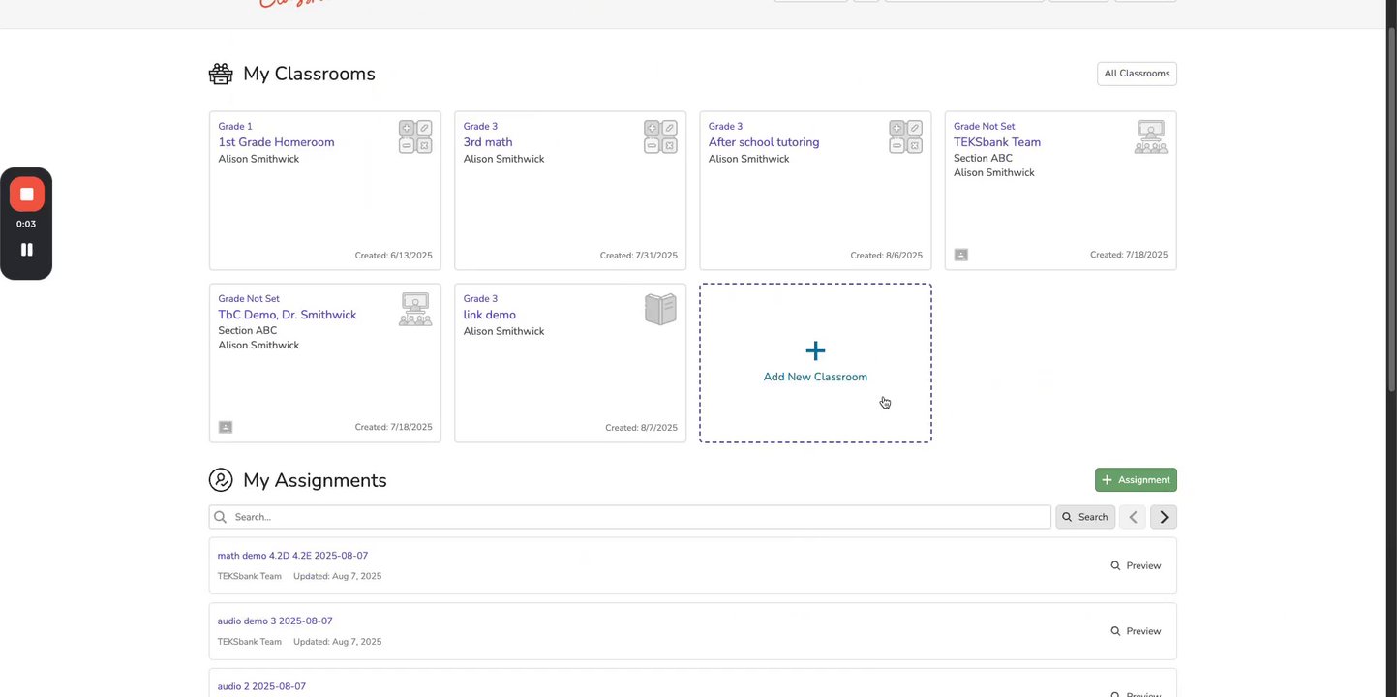Screen dimensions: 1397x697
Task: Click the math icon on After school tutoring card
Action: [905, 136]
